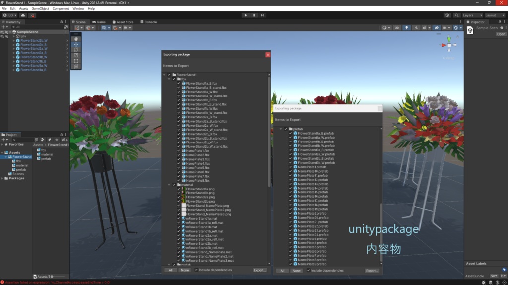Uncheck FlowerStand2b_W.prefab in right dialog
This screenshot has width=508, height=285.
(x=291, y=163)
